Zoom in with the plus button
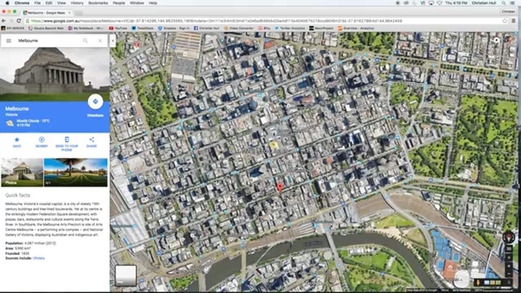The width and height of the screenshot is (521, 293). point(509,266)
